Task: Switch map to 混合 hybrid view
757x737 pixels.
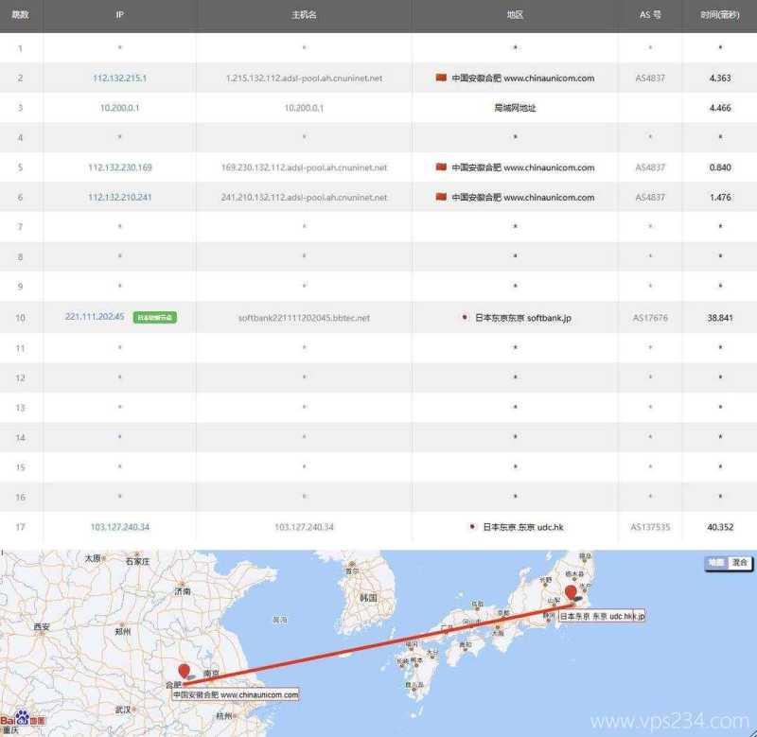Action: (x=739, y=563)
